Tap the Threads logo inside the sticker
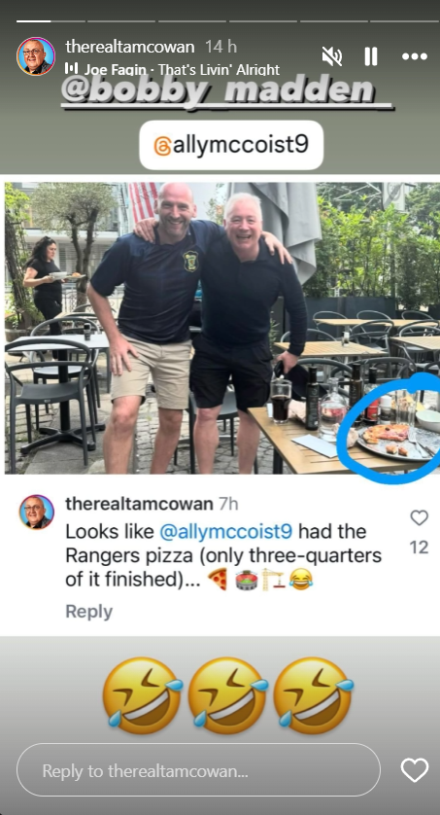The width and height of the screenshot is (440, 815). point(162,146)
